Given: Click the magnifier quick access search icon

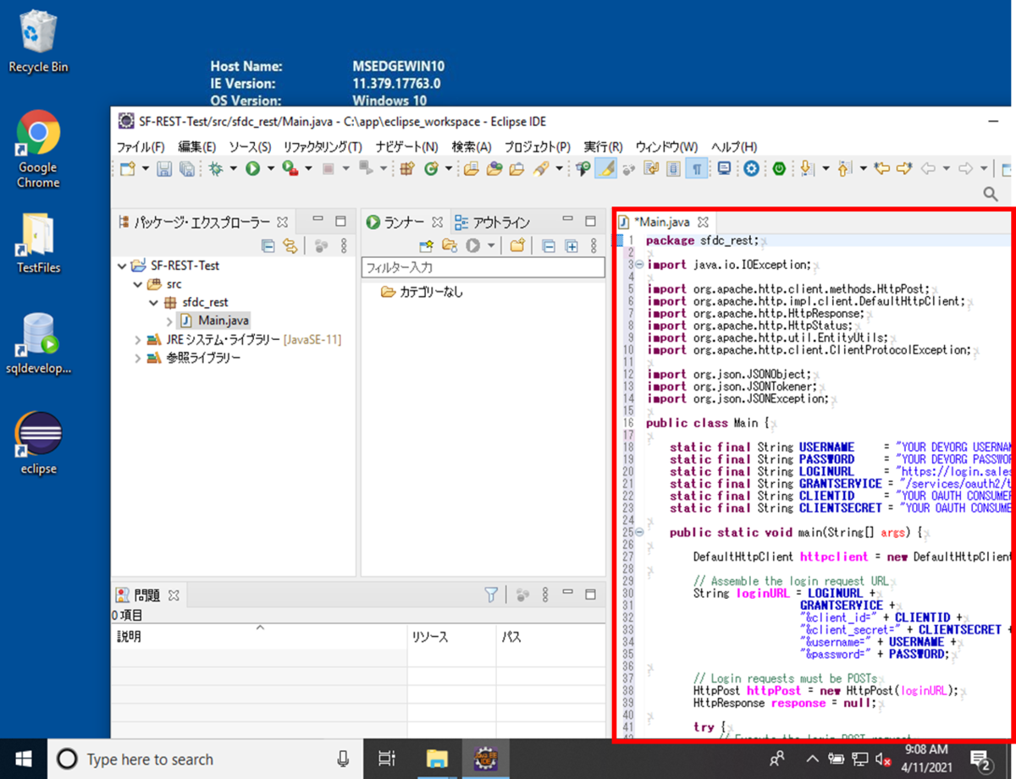Looking at the screenshot, I should (x=991, y=195).
